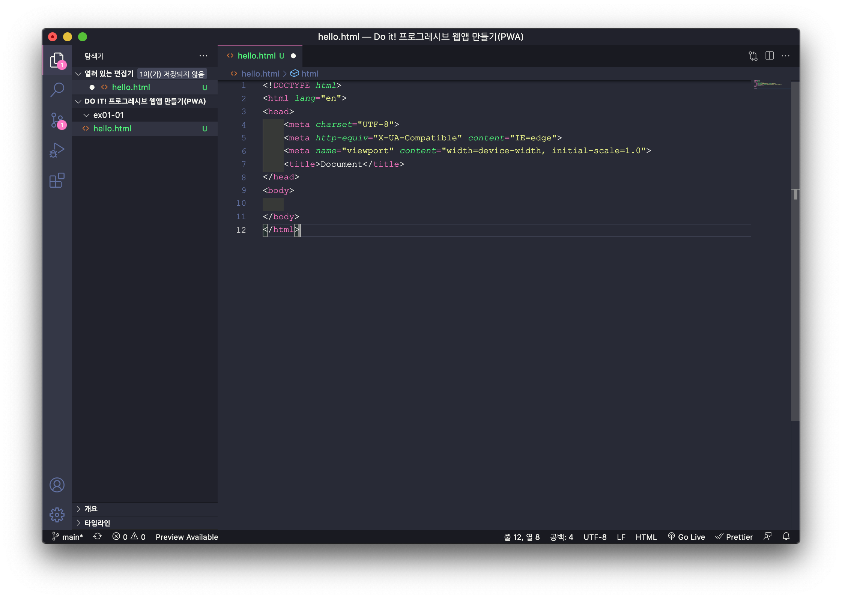Split the editor to the right

tap(769, 56)
